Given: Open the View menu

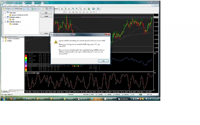Looking at the screenshot, I should 10,5.
